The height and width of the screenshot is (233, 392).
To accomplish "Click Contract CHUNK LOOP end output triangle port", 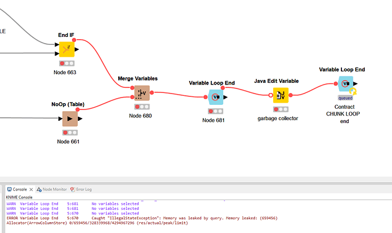I will (x=356, y=84).
